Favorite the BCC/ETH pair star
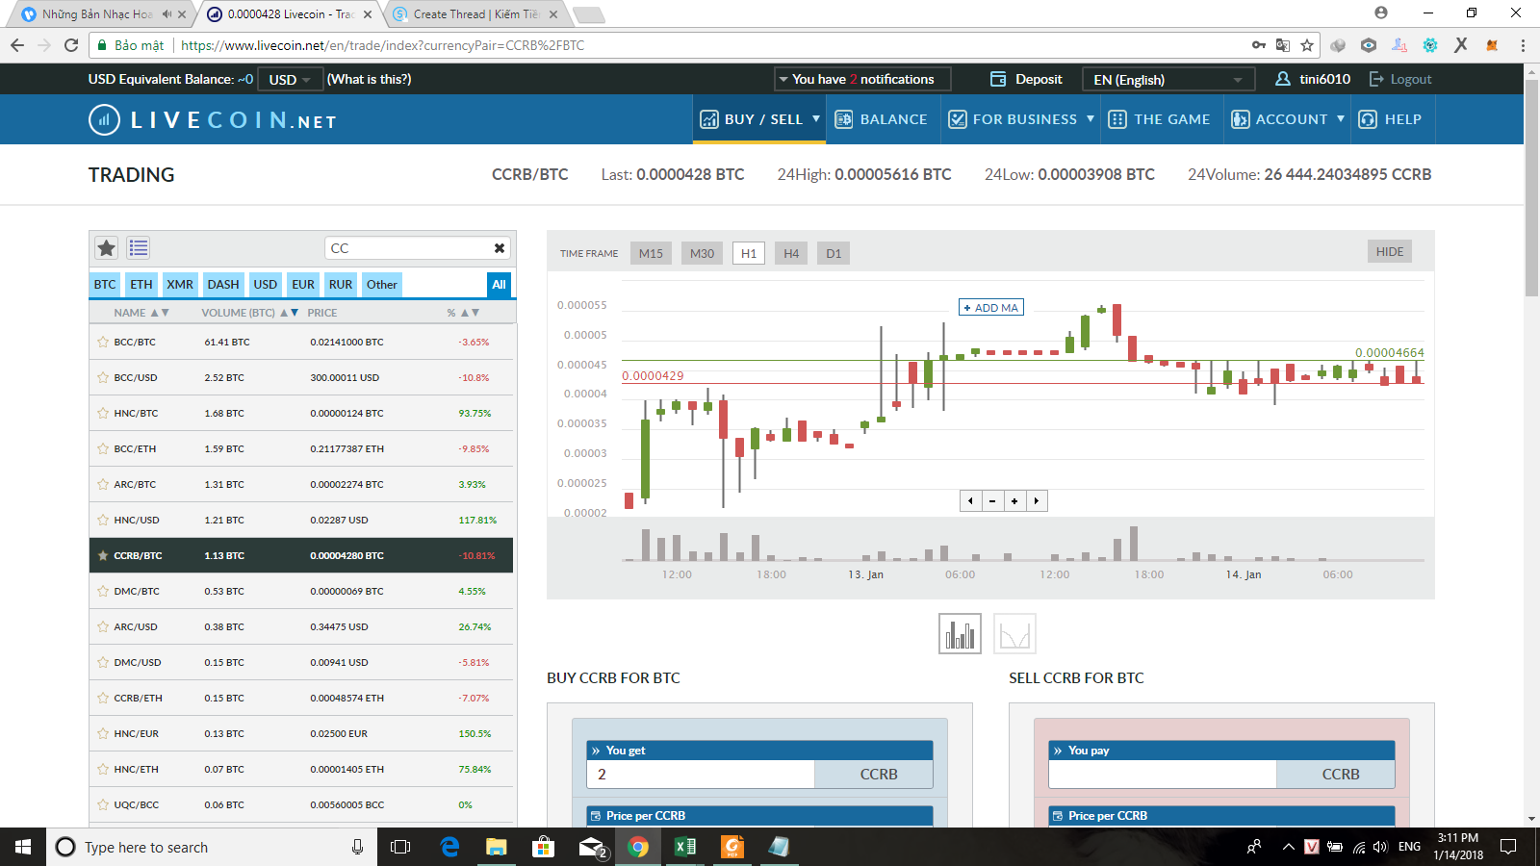1540x866 pixels. click(x=103, y=448)
